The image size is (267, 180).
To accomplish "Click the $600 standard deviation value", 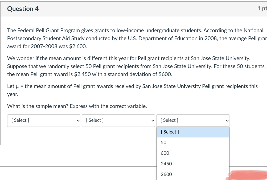I will (x=165, y=74).
